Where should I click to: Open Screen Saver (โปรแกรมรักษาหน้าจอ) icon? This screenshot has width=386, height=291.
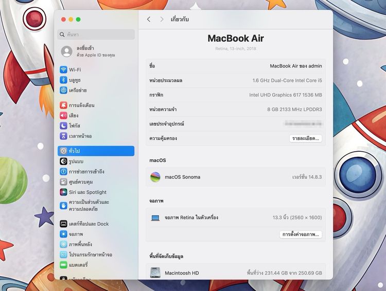click(x=63, y=254)
